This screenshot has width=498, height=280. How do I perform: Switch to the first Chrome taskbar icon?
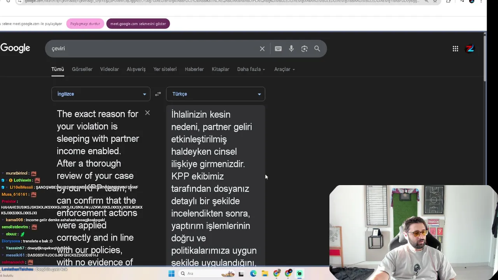pos(277,273)
